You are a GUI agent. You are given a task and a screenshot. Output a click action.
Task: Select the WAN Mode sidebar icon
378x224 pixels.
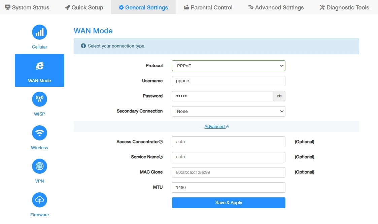point(39,66)
